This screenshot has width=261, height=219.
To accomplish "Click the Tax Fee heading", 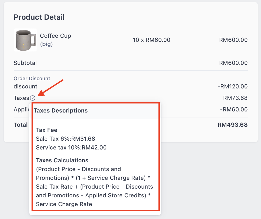I will coord(47,130).
